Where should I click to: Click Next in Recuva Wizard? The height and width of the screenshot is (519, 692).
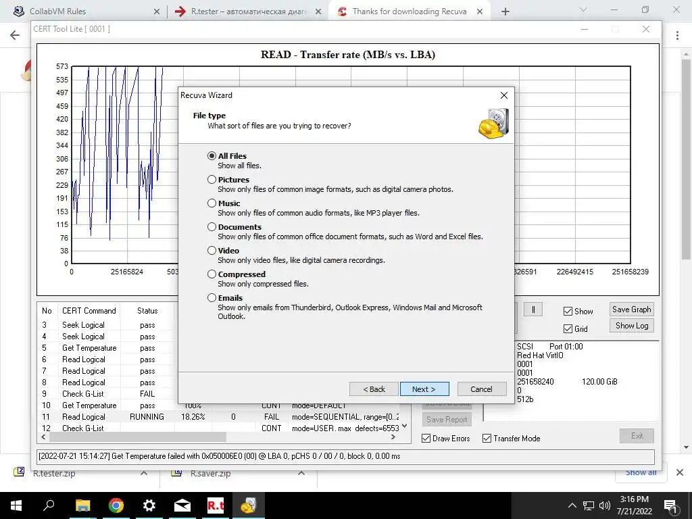424,389
